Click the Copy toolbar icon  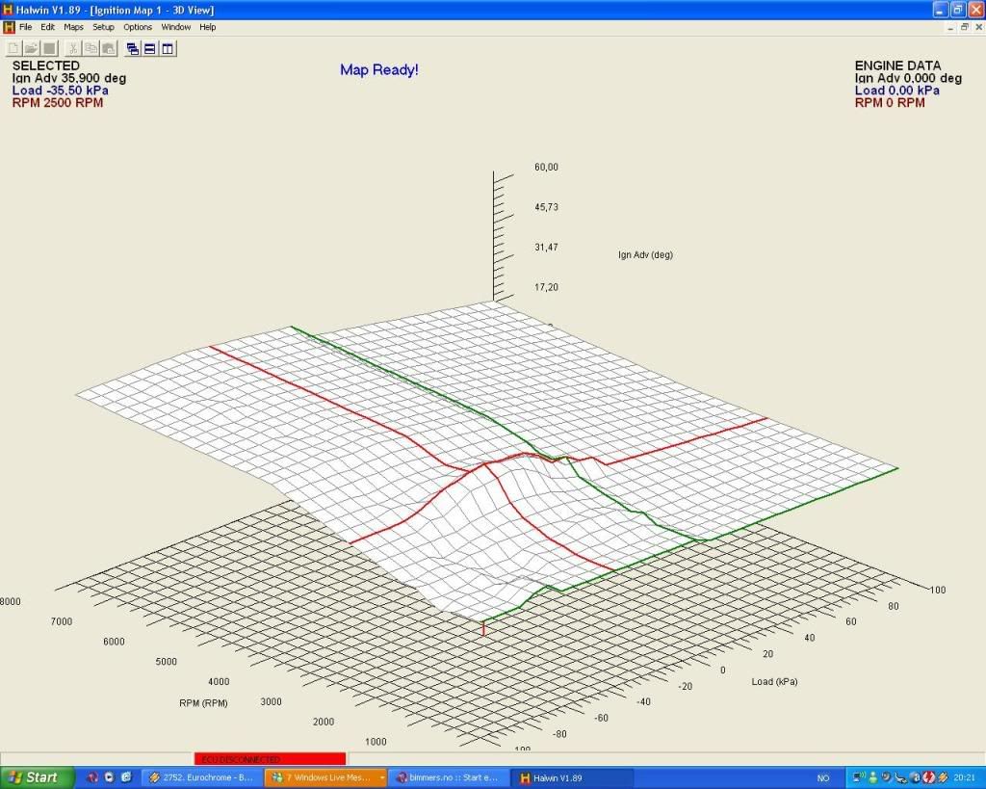[91, 48]
